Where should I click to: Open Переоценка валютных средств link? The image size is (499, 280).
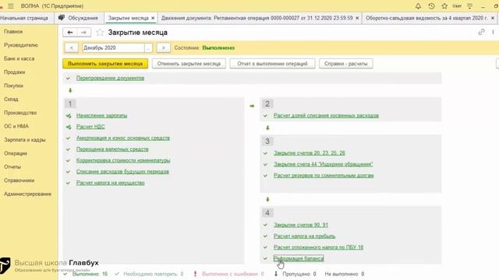[x=112, y=149]
